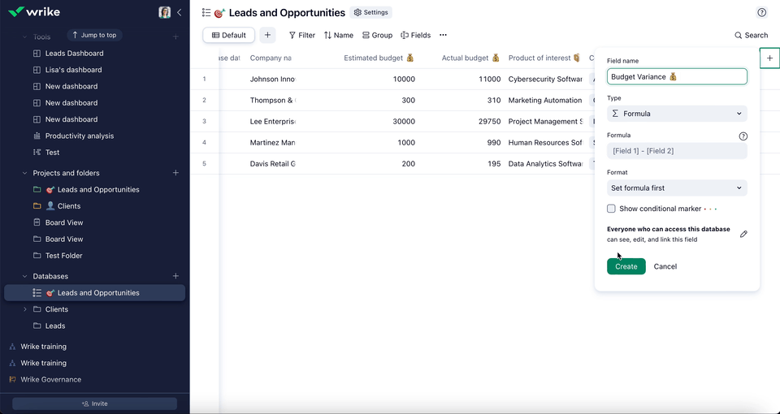Viewport: 780px width, 414px height.
Task: Click the Field name input box
Action: 676,76
